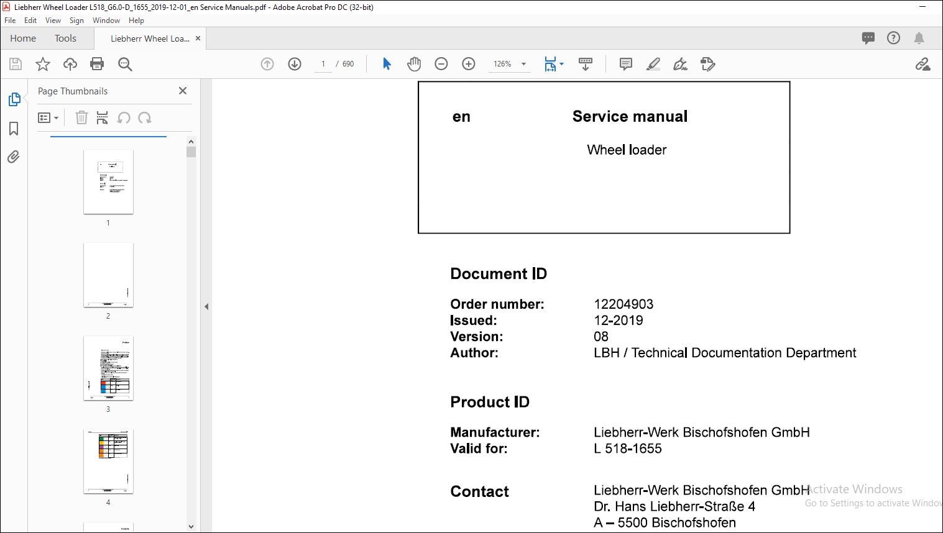Open the thumbnails options menu dropdown
The width and height of the screenshot is (943, 533).
(48, 117)
